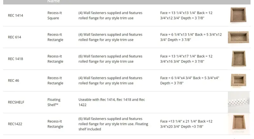Open the REC1422 product image
This screenshot has width=254, height=139.
pos(239,124)
